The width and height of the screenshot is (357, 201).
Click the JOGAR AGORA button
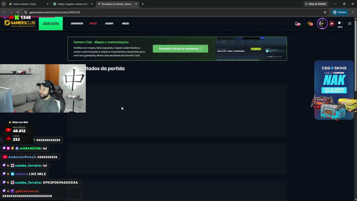[x=51, y=24]
